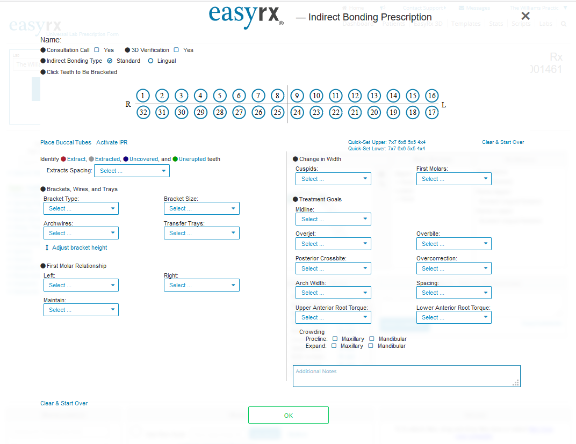The height and width of the screenshot is (444, 576).
Task: Select tooth 14 for bracketing
Action: coord(393,96)
